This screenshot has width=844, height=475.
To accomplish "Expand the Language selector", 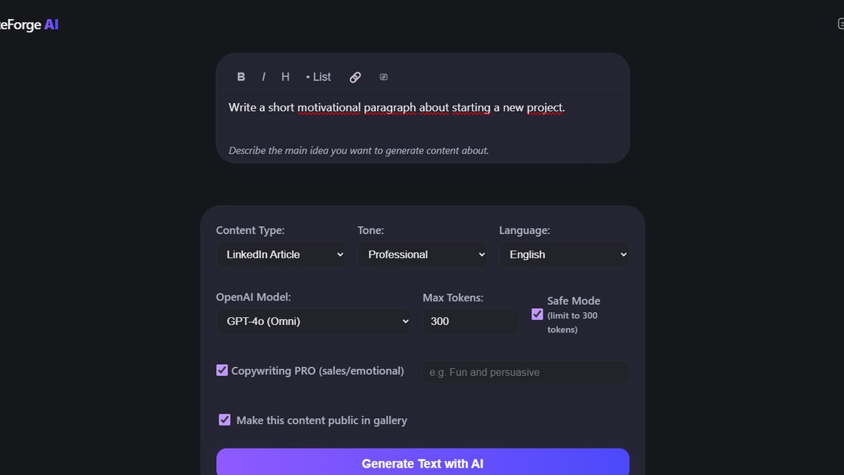I will 564,254.
